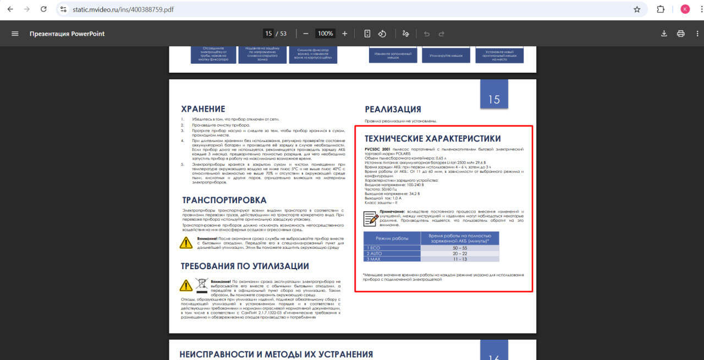Click the document title Презентация PowerPoint
The width and height of the screenshot is (704, 360).
point(67,34)
